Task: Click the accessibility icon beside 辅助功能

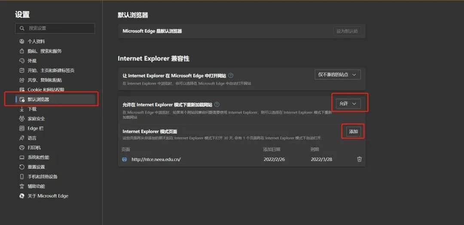Action: pyautogui.click(x=21, y=186)
